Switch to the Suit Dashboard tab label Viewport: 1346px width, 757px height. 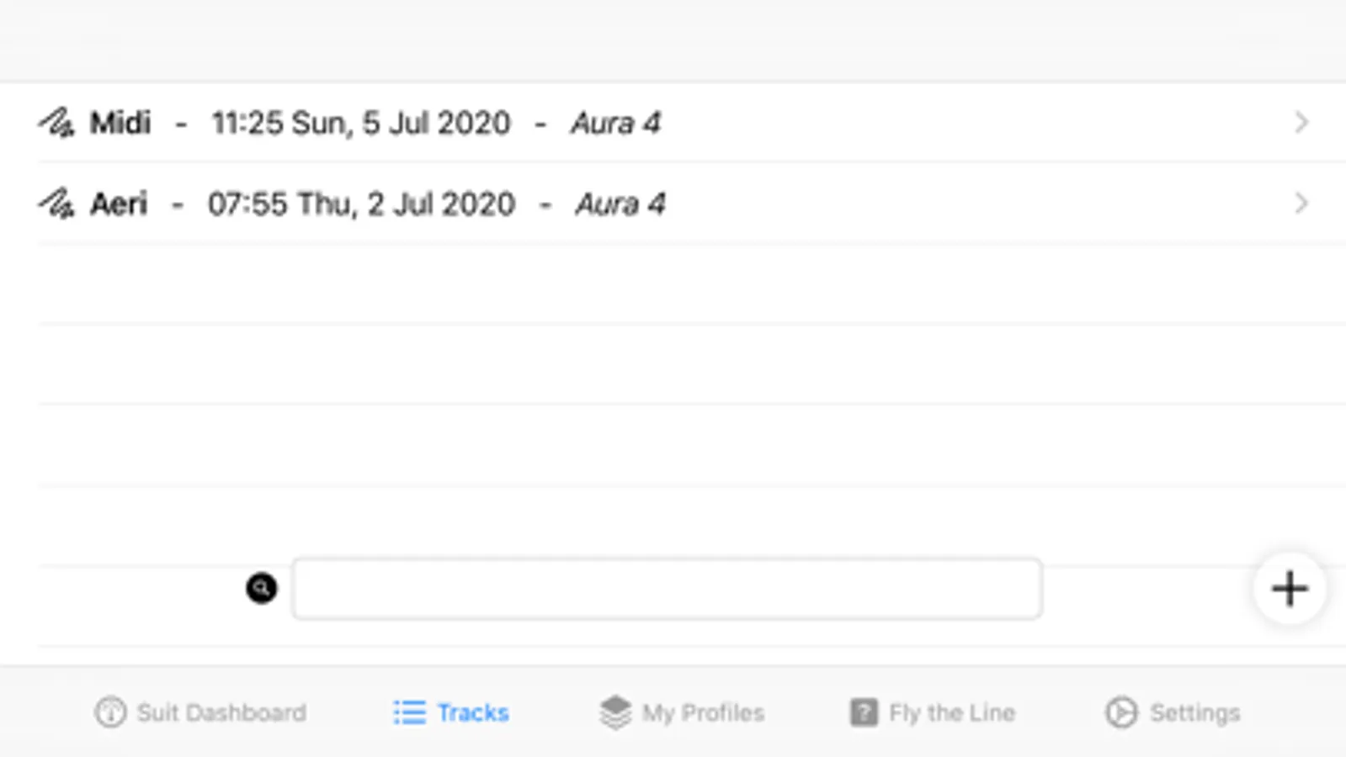221,712
